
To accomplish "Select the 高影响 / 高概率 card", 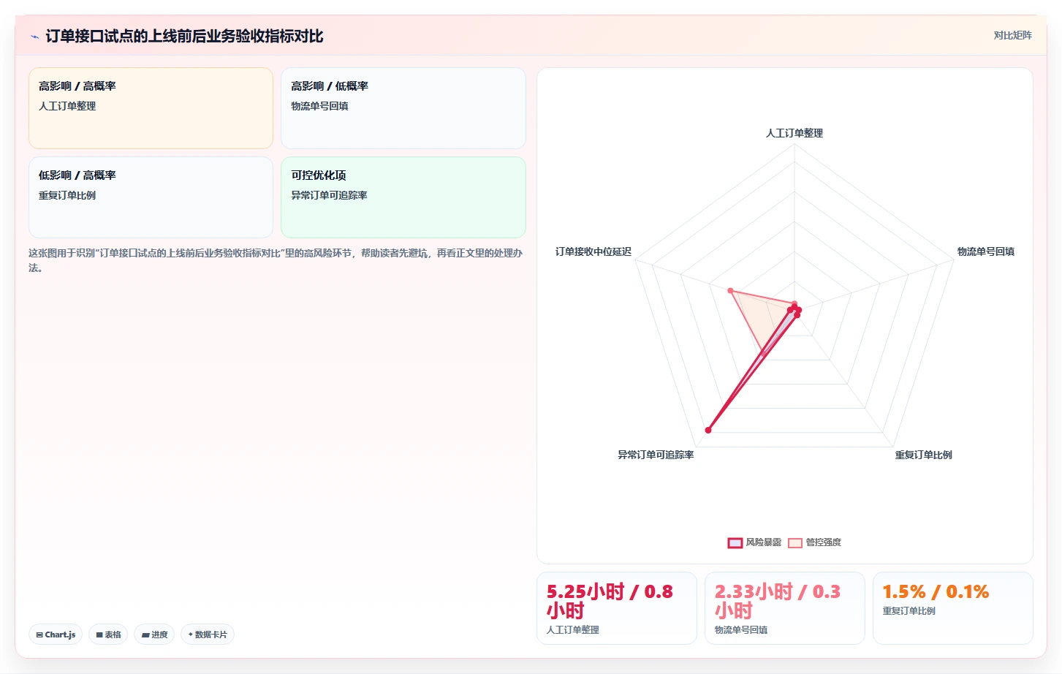I will click(x=151, y=108).
